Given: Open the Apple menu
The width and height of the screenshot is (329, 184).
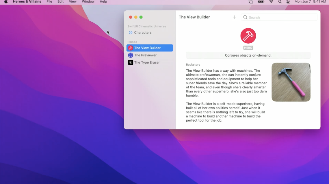Looking at the screenshot, I should pyautogui.click(x=6, y=2).
